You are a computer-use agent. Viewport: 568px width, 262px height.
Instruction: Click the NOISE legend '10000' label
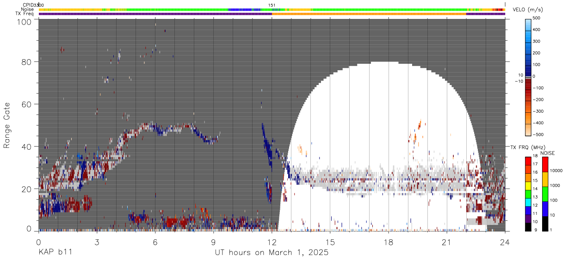pos(556,171)
